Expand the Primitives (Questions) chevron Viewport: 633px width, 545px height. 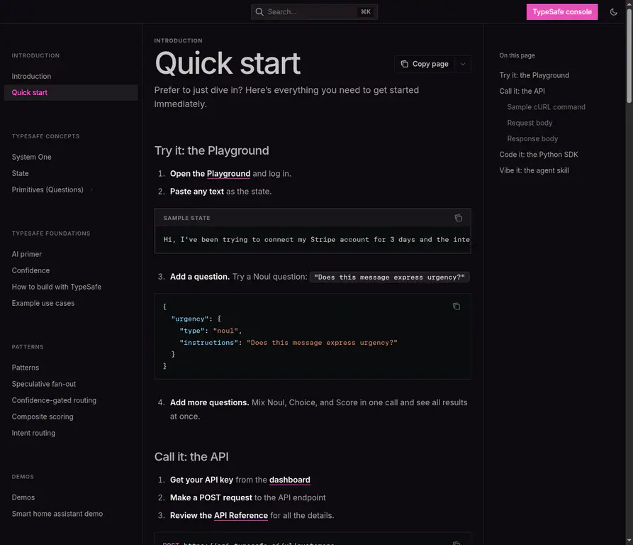pos(91,189)
